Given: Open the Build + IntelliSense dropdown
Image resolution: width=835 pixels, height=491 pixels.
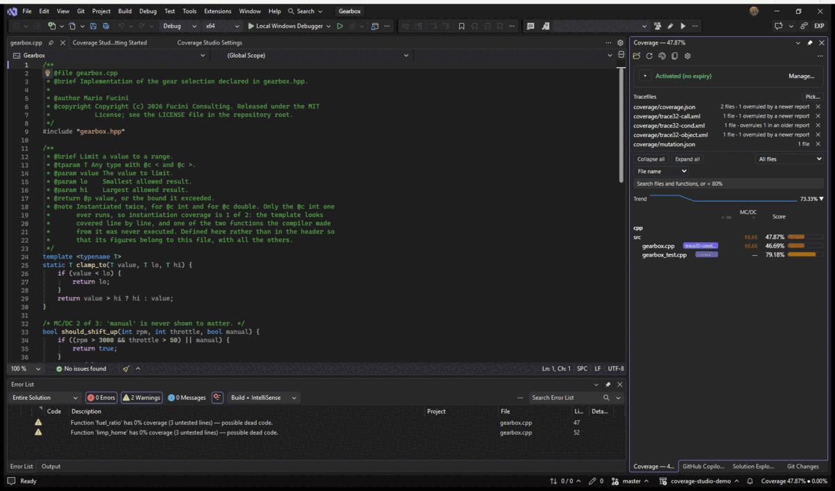Looking at the screenshot, I should (x=264, y=398).
